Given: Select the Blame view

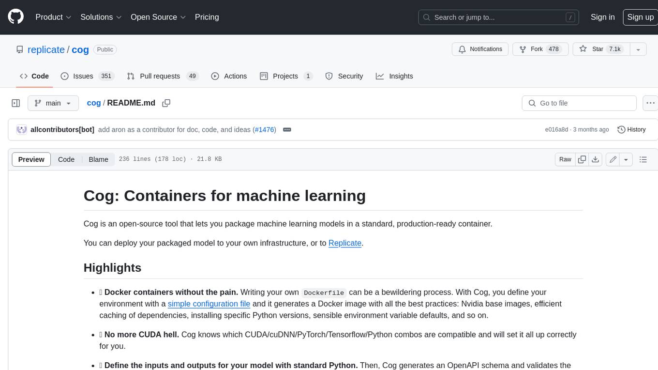Looking at the screenshot, I should [x=98, y=159].
